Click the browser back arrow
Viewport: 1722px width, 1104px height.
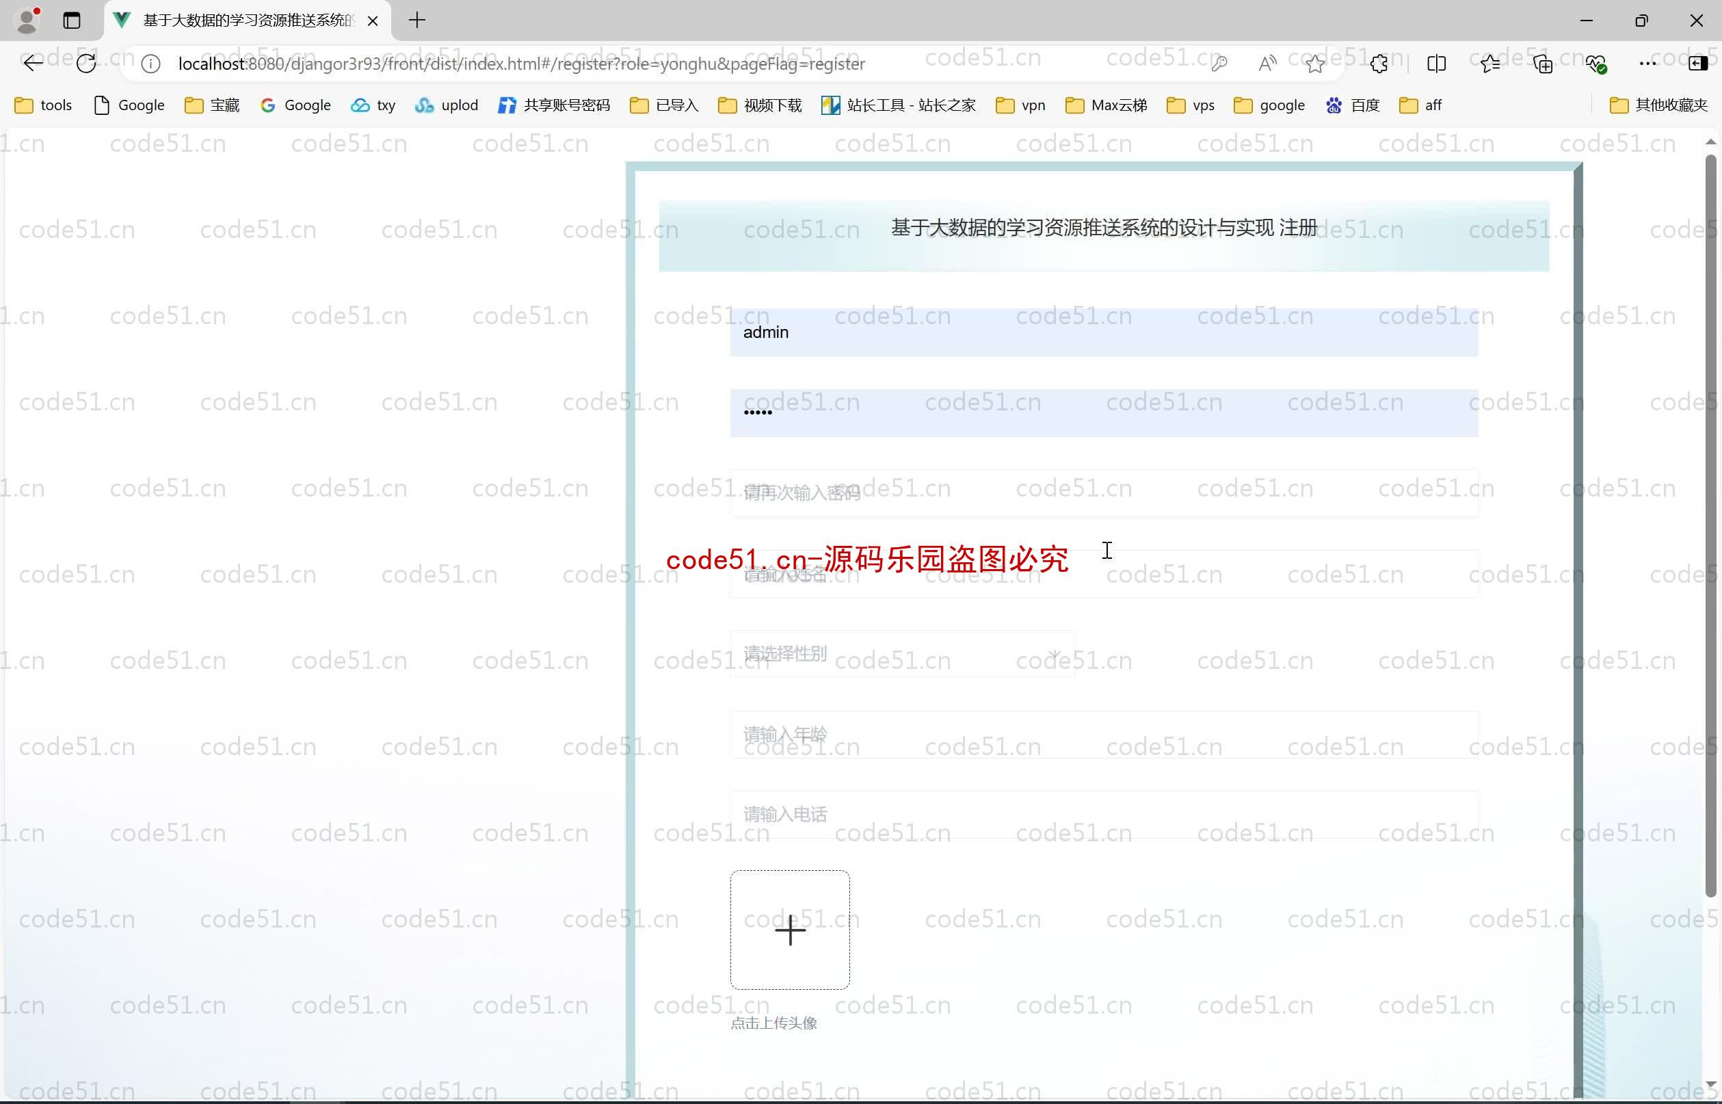tap(33, 64)
